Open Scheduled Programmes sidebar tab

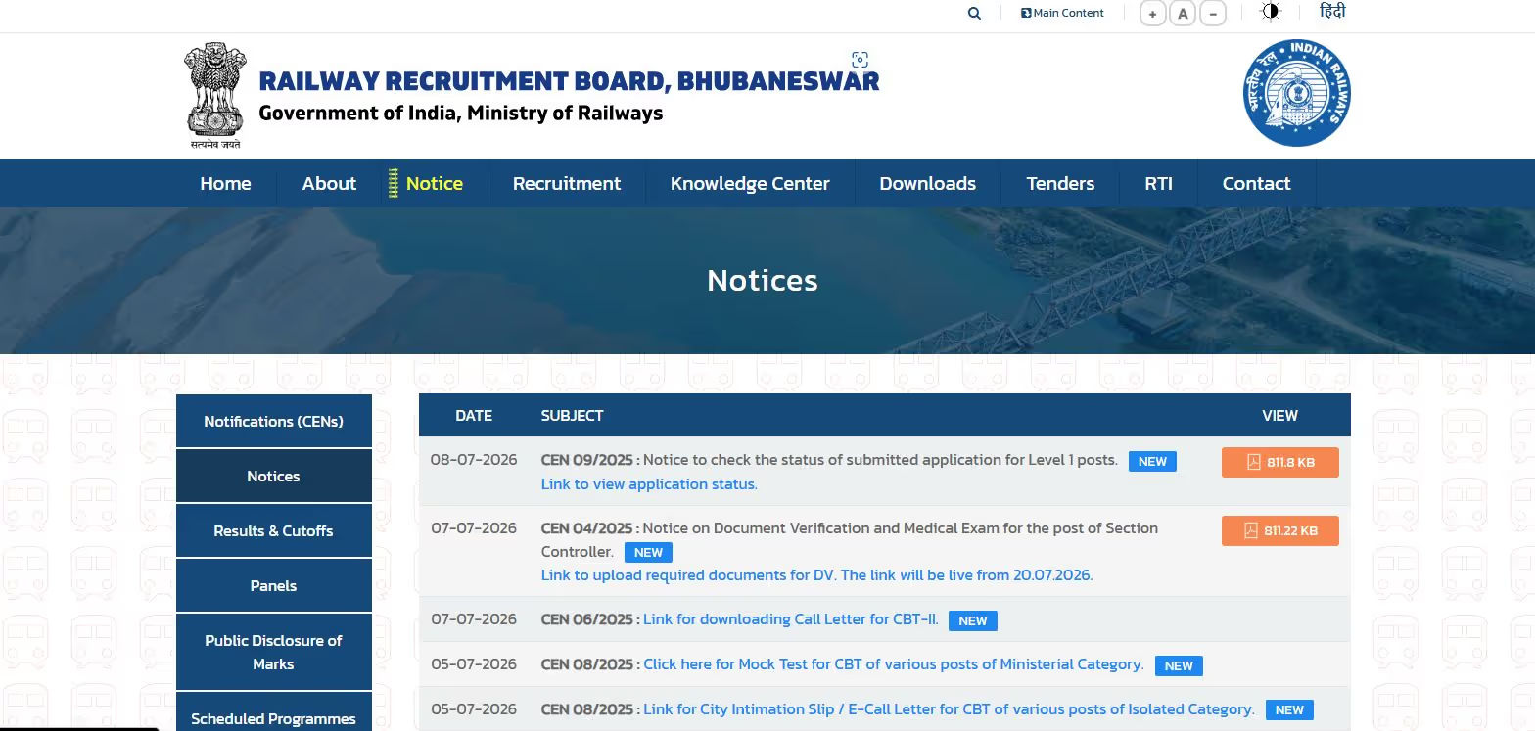[274, 712]
